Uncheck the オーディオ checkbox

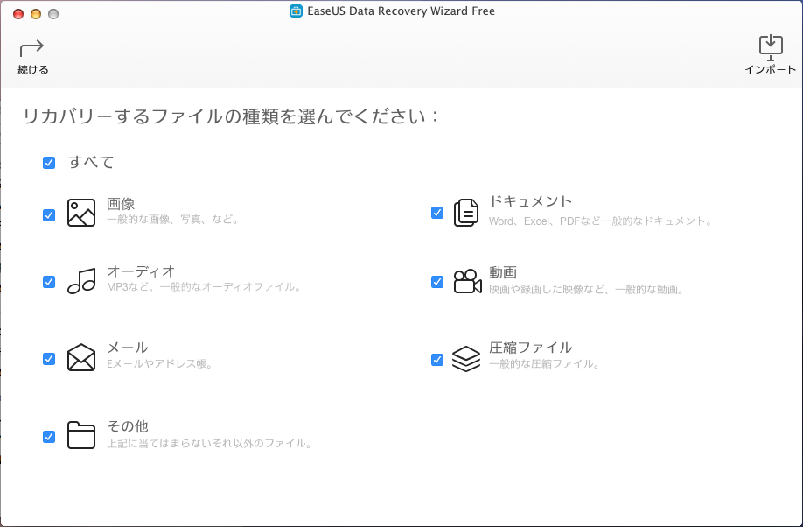tap(49, 282)
